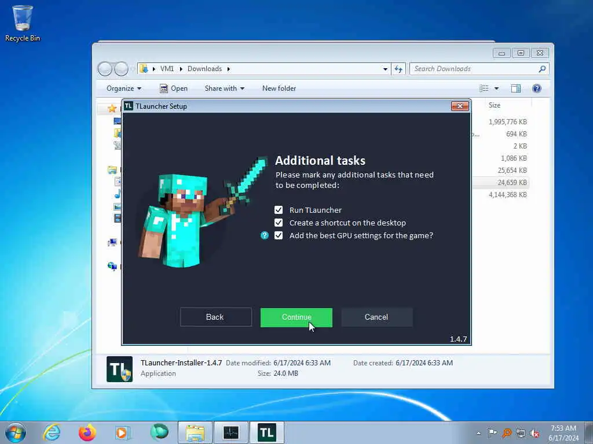Image resolution: width=593 pixels, height=444 pixels.
Task: Click Open in Explorer toolbar
Action: [x=174, y=88]
